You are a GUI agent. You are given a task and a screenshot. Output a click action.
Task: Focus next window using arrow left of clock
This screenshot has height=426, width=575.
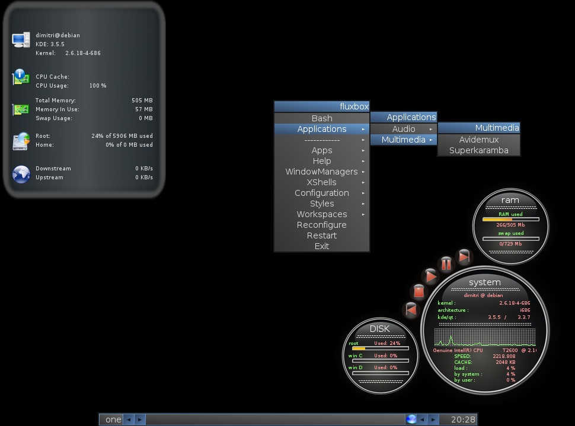433,419
